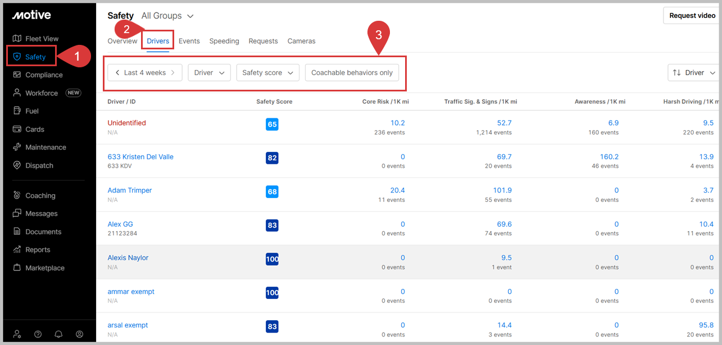This screenshot has width=722, height=345.
Task: Click harsh driving value 13.9
Action: (x=707, y=157)
